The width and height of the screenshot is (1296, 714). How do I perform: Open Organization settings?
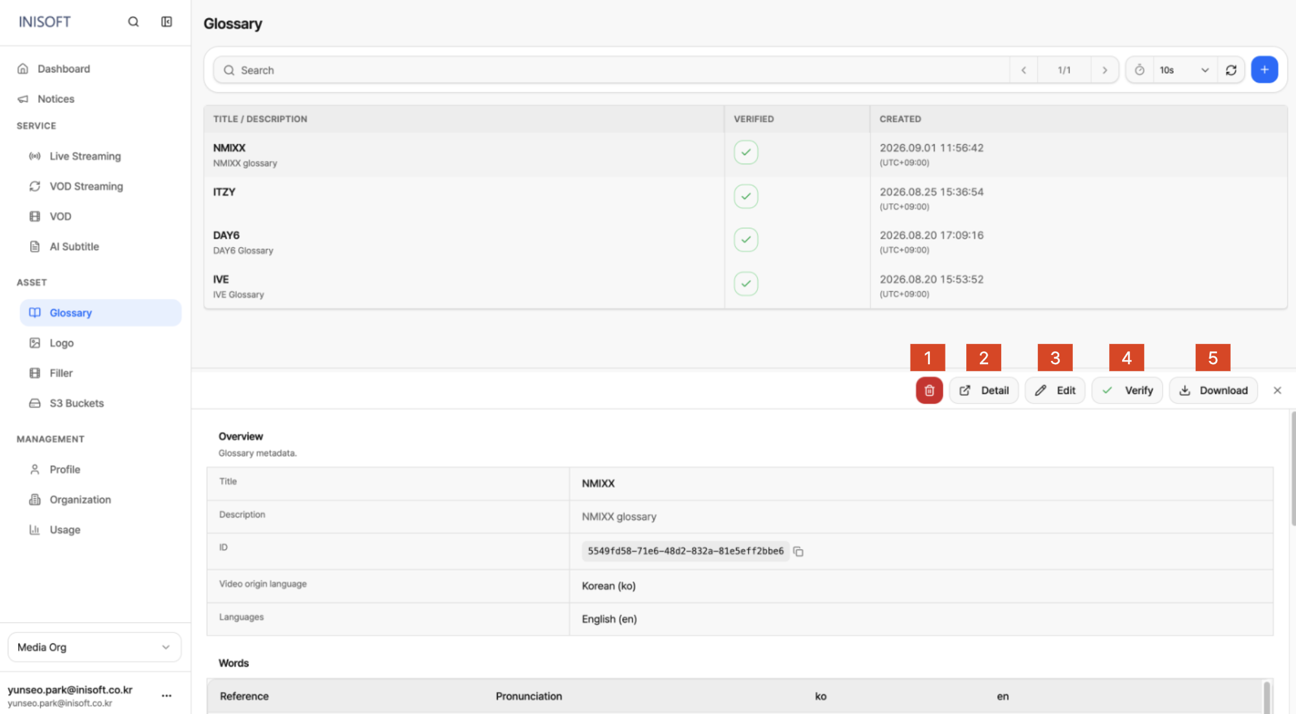(80, 500)
